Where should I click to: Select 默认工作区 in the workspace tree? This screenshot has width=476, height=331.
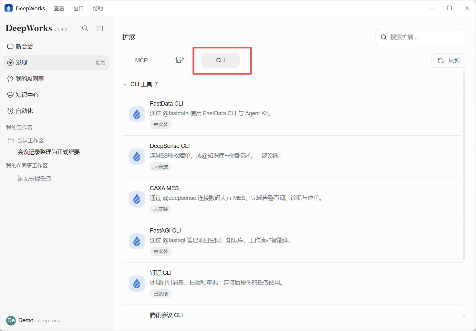tap(30, 140)
